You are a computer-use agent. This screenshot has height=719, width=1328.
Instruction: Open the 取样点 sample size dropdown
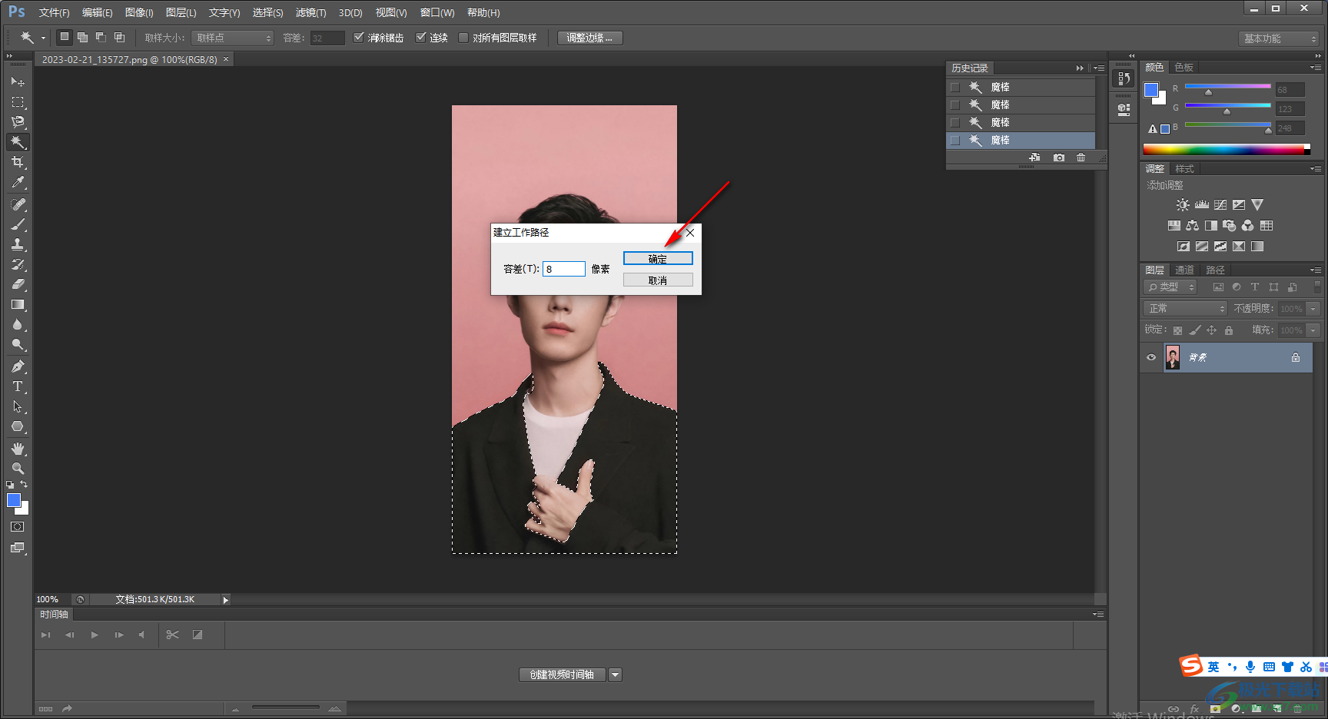[233, 38]
